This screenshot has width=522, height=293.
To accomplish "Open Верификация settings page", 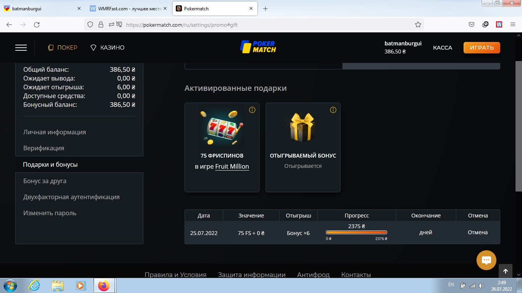I will point(44,148).
